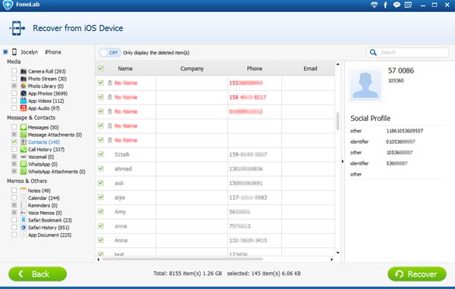Click the Call History phone icon

tap(24, 150)
